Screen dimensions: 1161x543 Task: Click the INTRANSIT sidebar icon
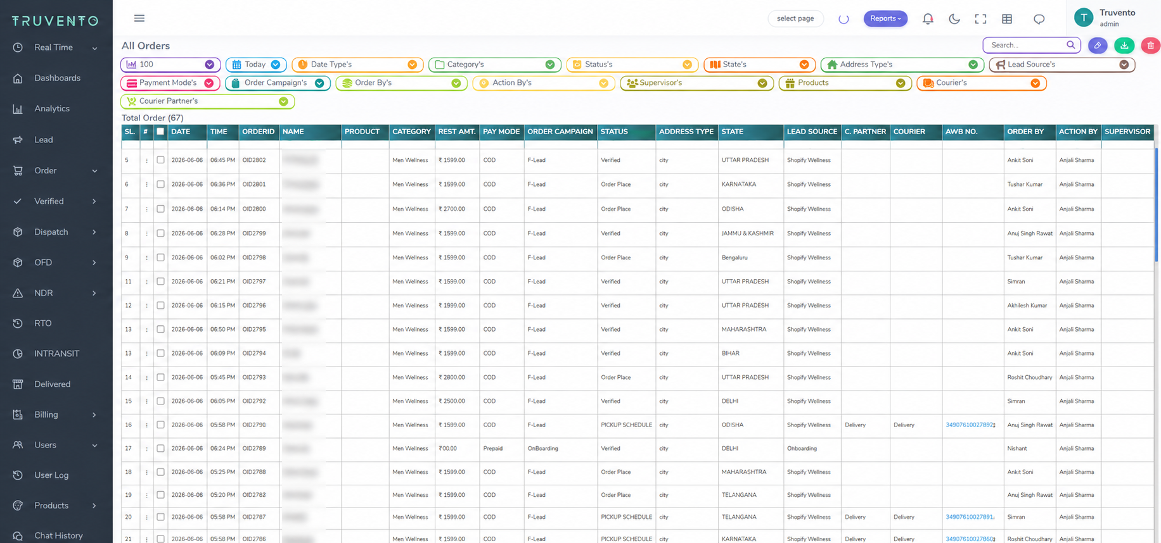click(x=18, y=354)
